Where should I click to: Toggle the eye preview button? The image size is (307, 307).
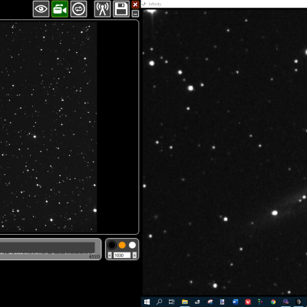[x=41, y=9]
